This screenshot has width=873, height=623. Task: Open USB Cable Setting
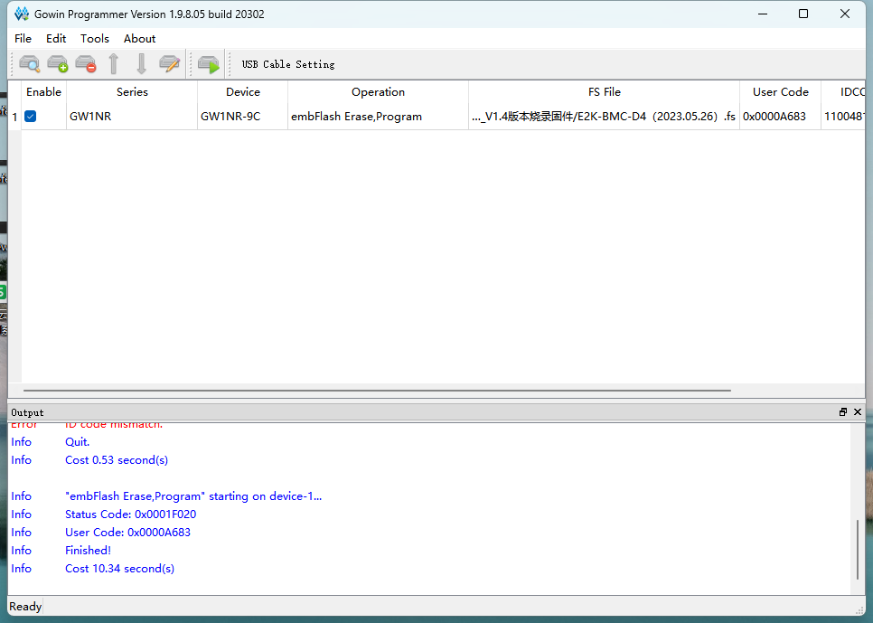(x=288, y=64)
